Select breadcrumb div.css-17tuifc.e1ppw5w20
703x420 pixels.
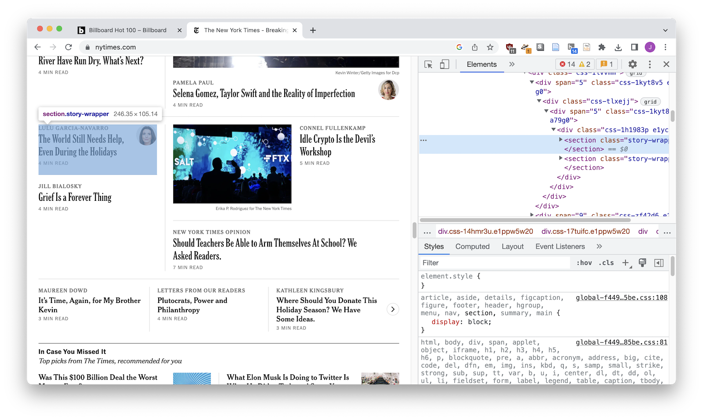pyautogui.click(x=586, y=231)
